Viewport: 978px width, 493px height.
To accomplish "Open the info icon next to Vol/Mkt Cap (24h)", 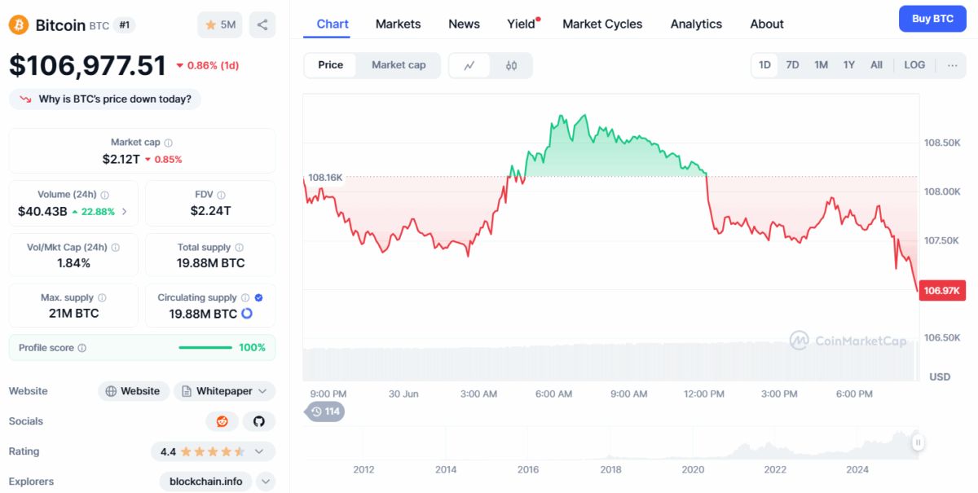I will 116,247.
